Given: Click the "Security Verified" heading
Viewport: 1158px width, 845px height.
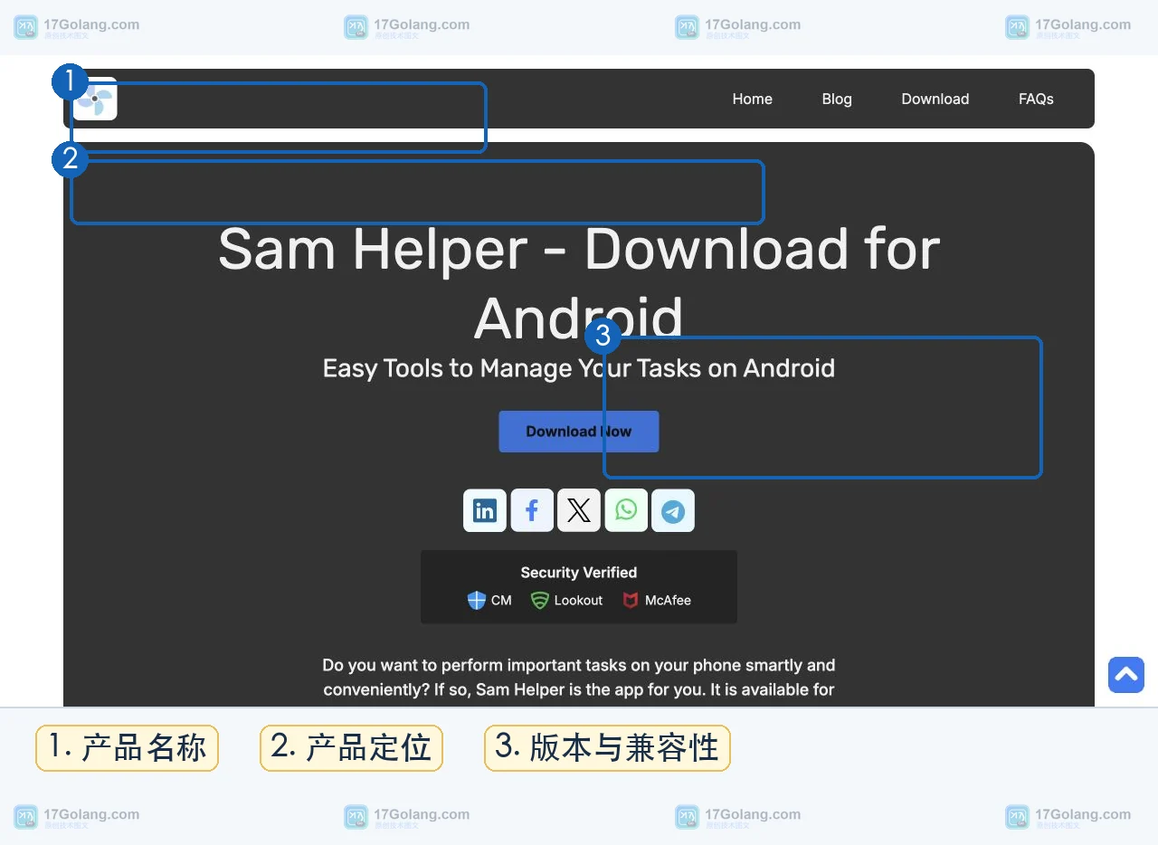Looking at the screenshot, I should [579, 572].
